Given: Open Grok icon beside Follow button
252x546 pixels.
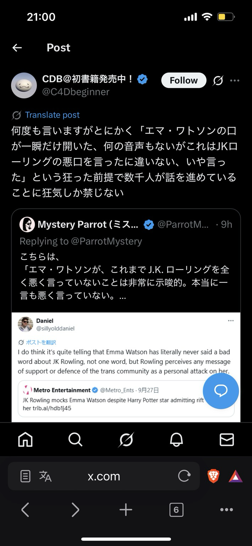Looking at the screenshot, I should point(218,81).
